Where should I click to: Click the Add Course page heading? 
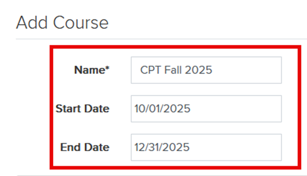point(62,23)
